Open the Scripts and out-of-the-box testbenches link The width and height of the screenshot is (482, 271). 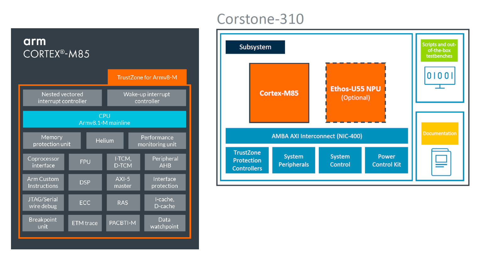point(439,50)
